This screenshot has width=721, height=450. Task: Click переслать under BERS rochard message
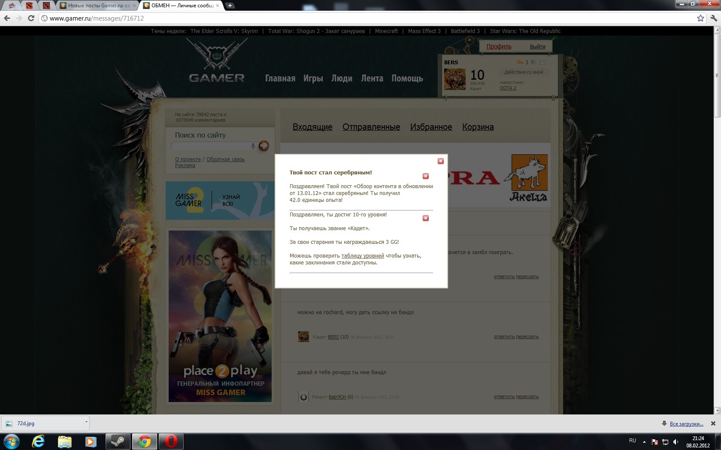click(x=527, y=336)
